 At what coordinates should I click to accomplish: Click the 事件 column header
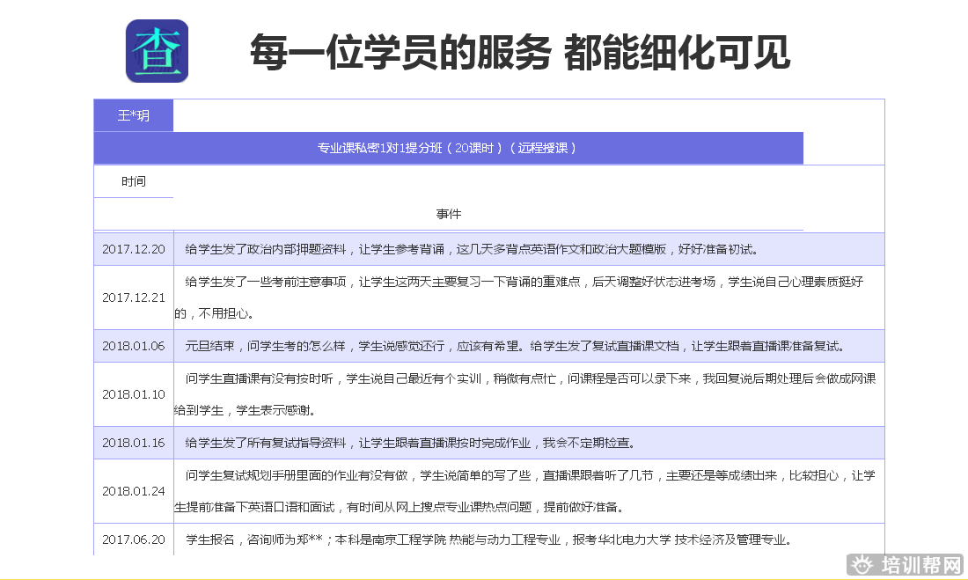tap(448, 214)
